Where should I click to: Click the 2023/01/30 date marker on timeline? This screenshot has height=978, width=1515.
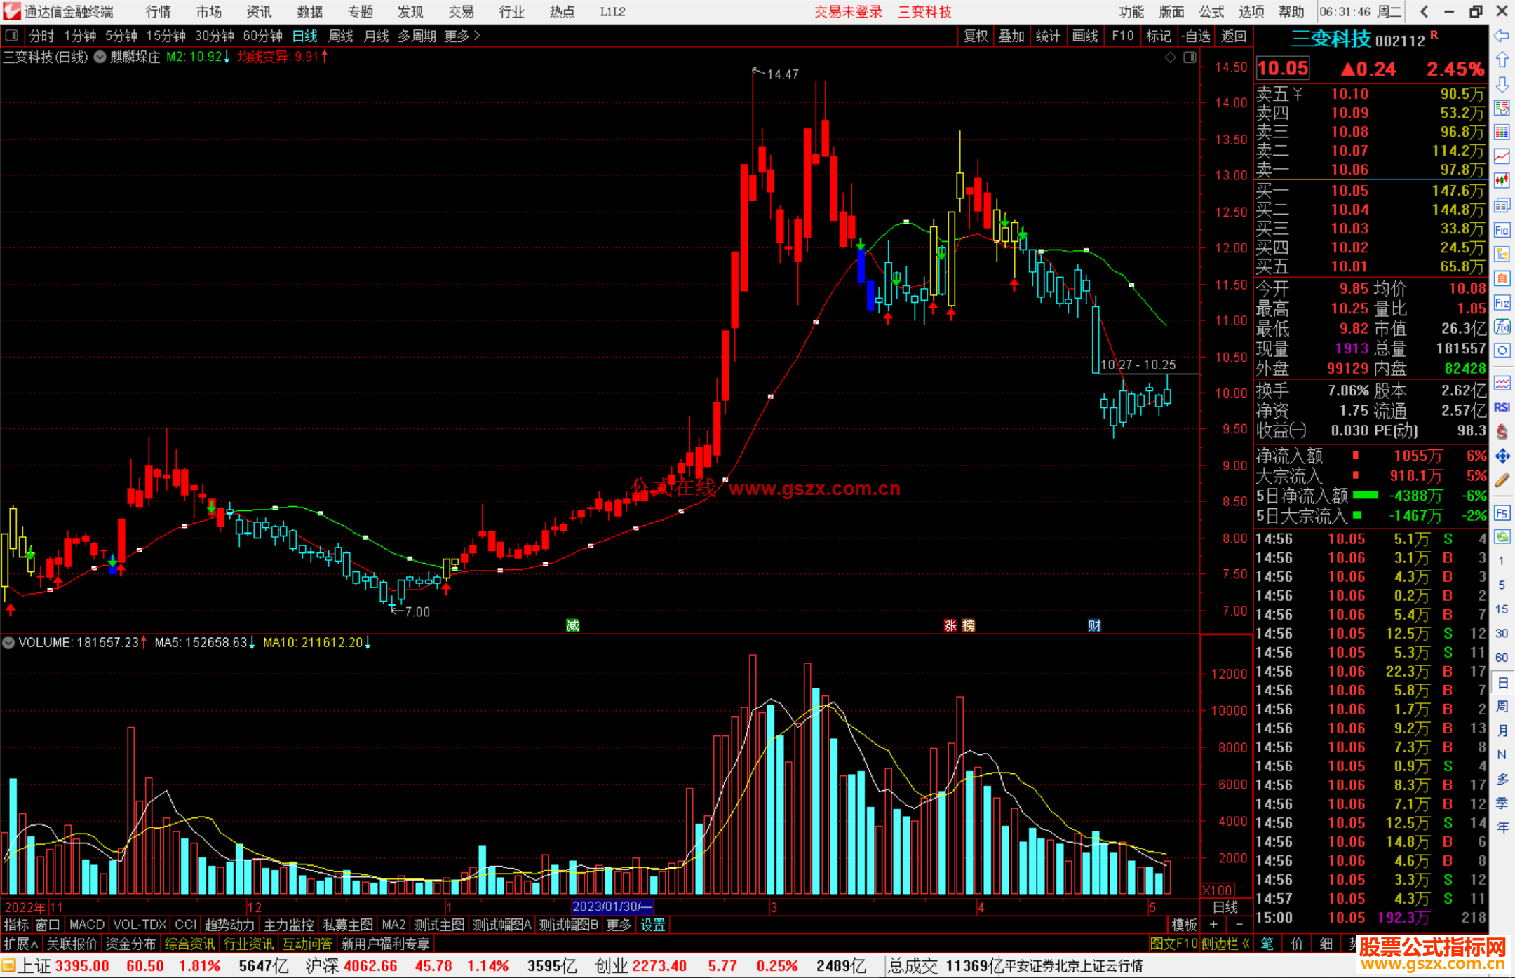(x=612, y=906)
